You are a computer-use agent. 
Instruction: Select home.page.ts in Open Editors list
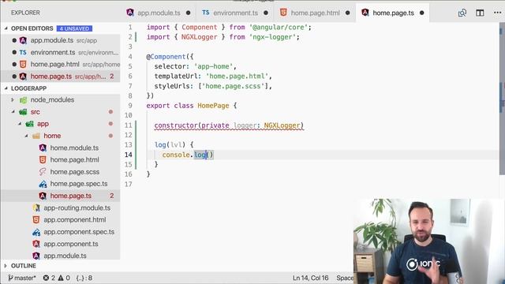click(x=61, y=77)
